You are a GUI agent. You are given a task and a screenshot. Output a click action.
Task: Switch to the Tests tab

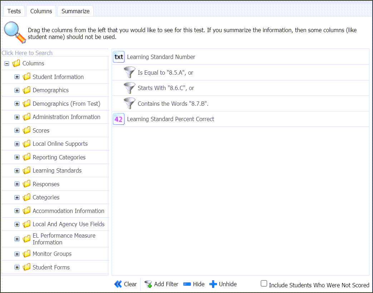click(14, 11)
